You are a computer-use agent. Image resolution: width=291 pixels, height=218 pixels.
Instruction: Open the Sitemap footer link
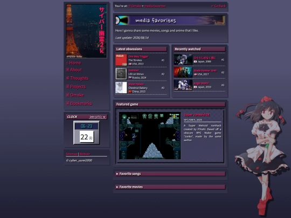pos(72,154)
